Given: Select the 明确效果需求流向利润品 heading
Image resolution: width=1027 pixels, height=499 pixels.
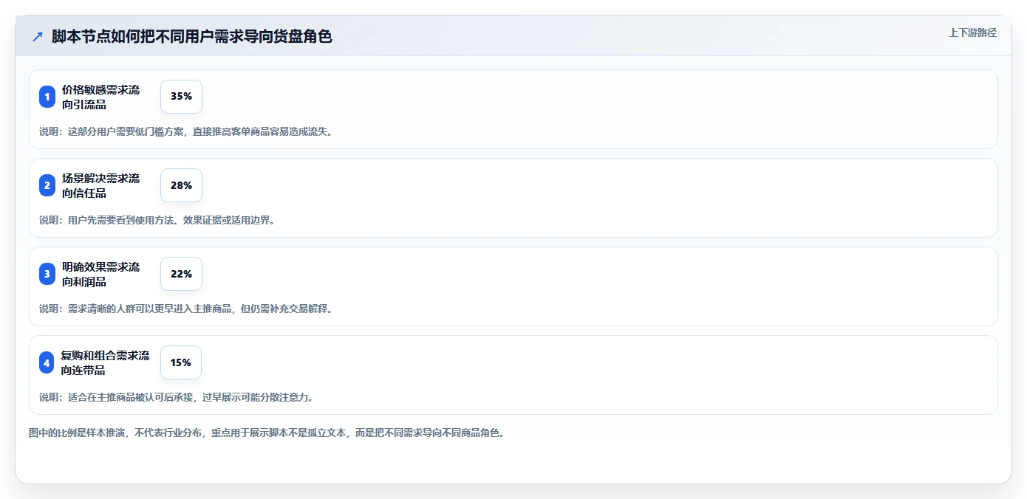Looking at the screenshot, I should pyautogui.click(x=100, y=274).
